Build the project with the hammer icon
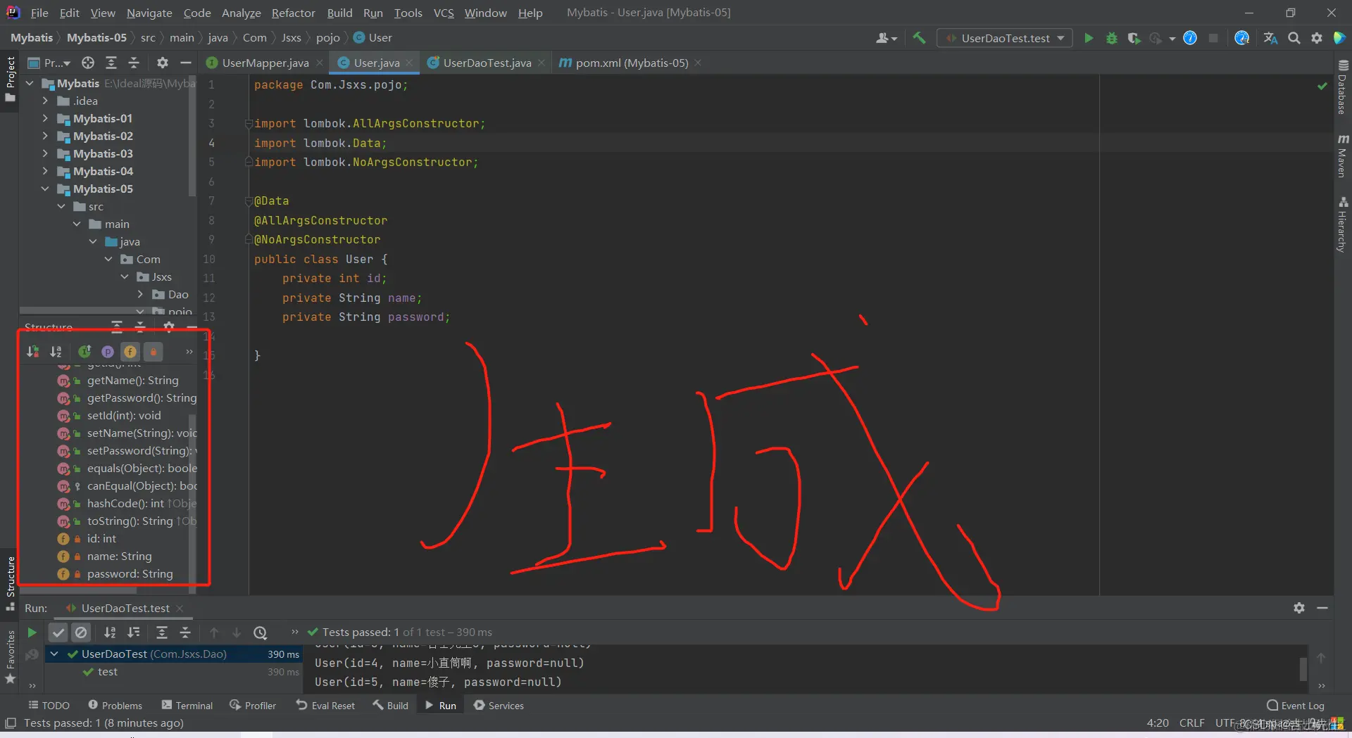The height and width of the screenshot is (738, 1352). [x=919, y=38]
